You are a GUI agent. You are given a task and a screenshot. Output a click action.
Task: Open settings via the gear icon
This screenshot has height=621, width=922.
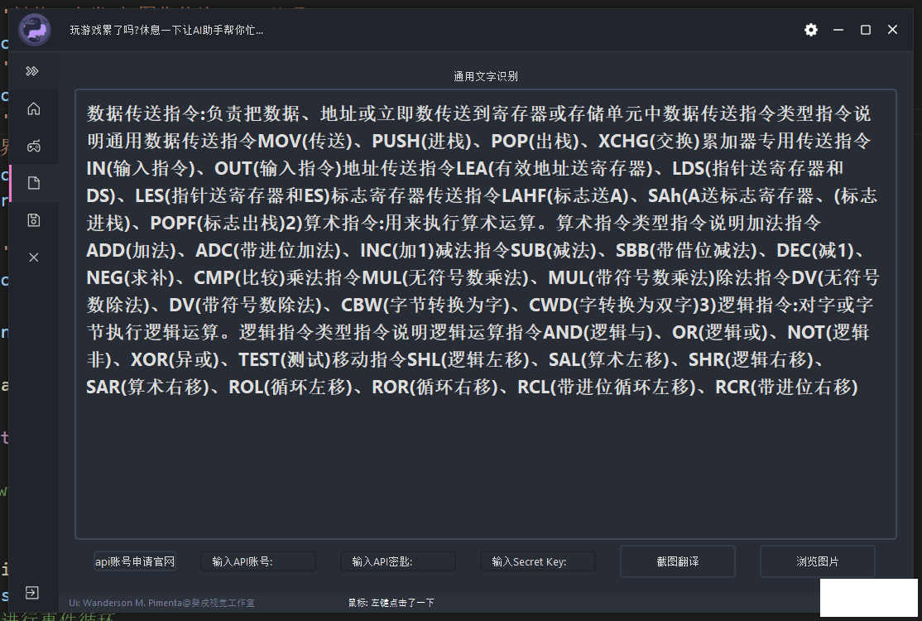click(x=811, y=30)
